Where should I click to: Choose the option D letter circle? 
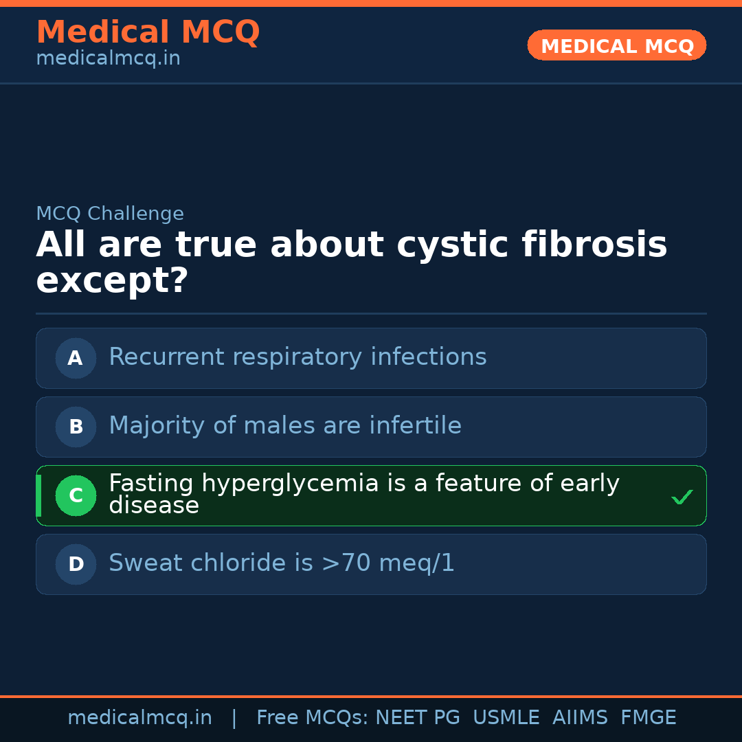[76, 564]
